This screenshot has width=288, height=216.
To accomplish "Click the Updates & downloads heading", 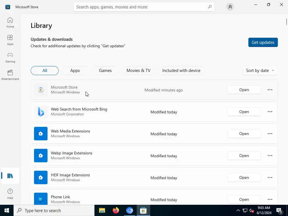I will click(x=52, y=39).
